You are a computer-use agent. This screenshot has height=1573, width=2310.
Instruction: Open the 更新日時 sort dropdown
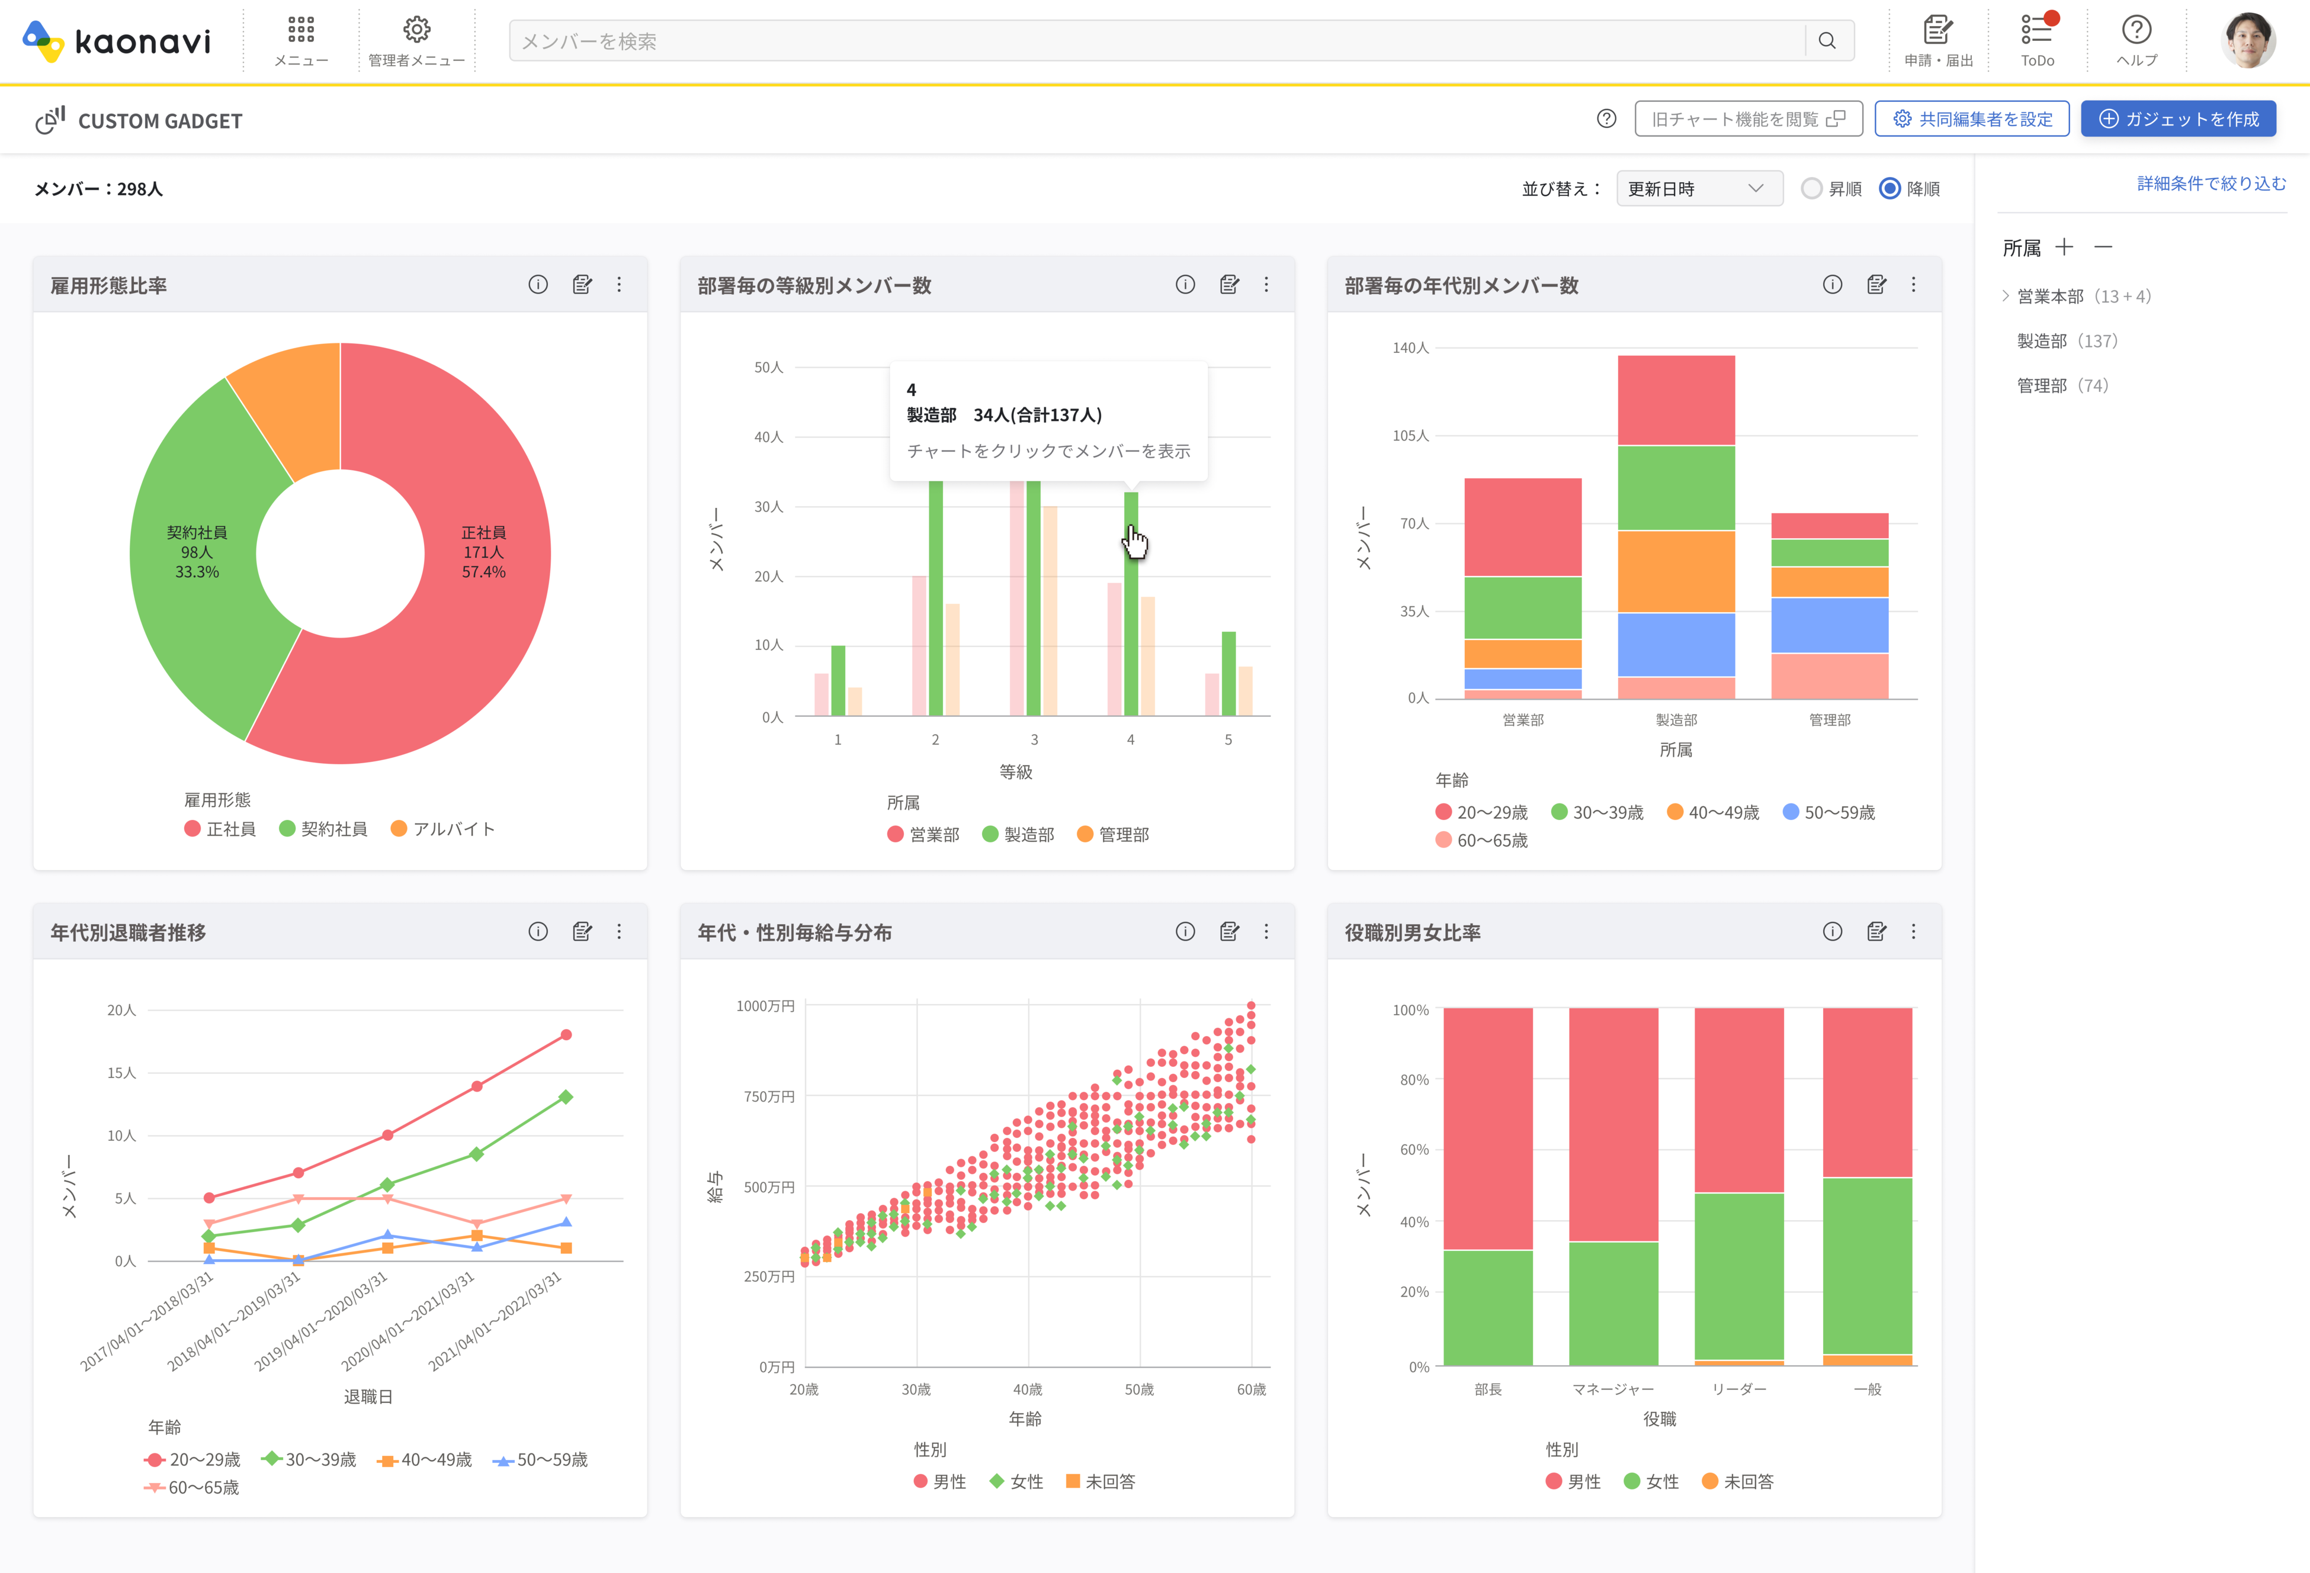(x=1698, y=189)
